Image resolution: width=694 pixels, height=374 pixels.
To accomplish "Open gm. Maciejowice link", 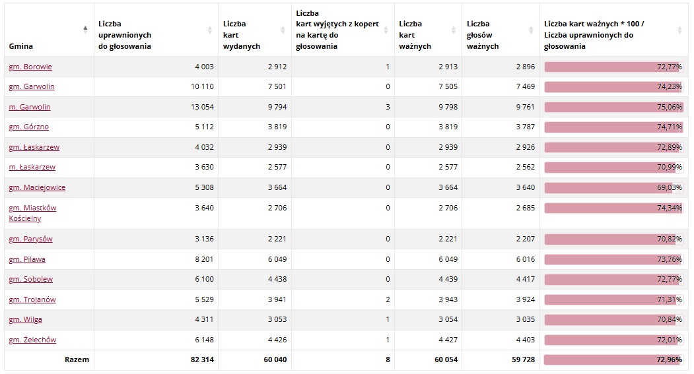I will [x=37, y=187].
